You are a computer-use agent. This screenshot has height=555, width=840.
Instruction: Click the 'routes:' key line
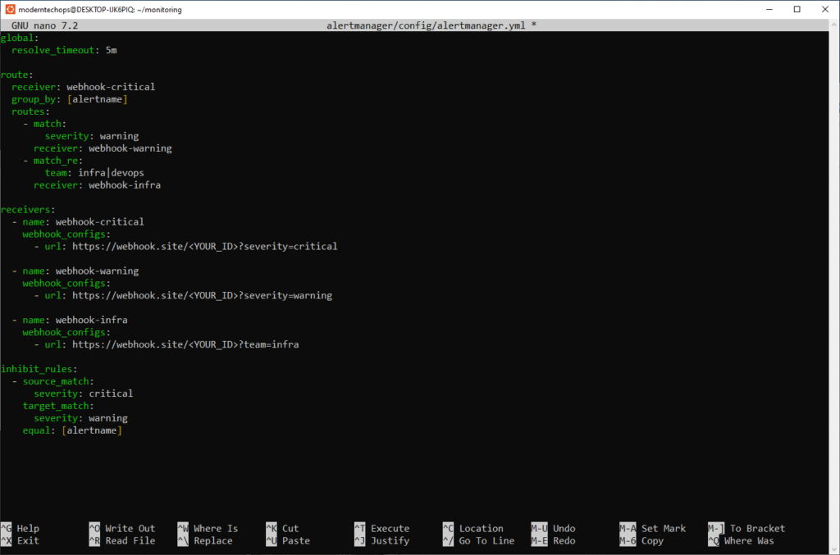pos(30,111)
